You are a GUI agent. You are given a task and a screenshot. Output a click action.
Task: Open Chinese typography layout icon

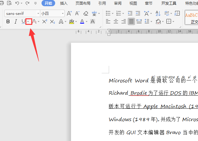147,13
